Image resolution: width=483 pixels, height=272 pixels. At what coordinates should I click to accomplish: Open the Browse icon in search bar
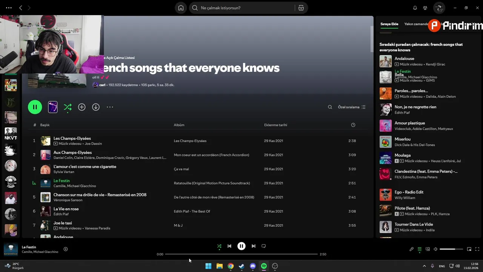pos(301,8)
